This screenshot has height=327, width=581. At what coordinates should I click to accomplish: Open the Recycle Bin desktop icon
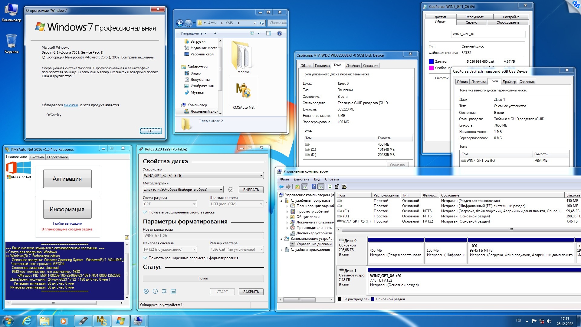11,43
